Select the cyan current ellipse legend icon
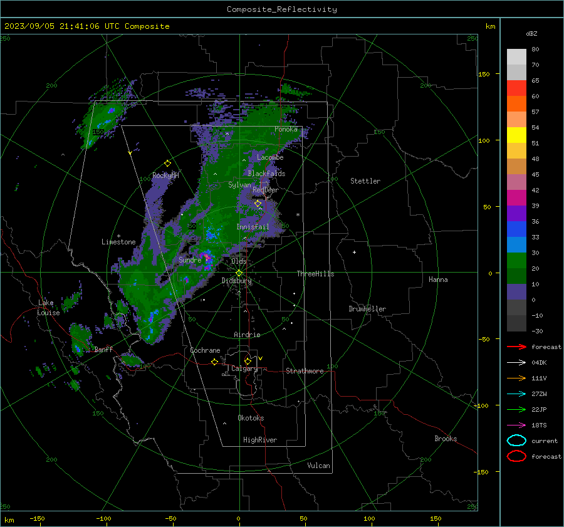564x527 pixels. tap(516, 441)
